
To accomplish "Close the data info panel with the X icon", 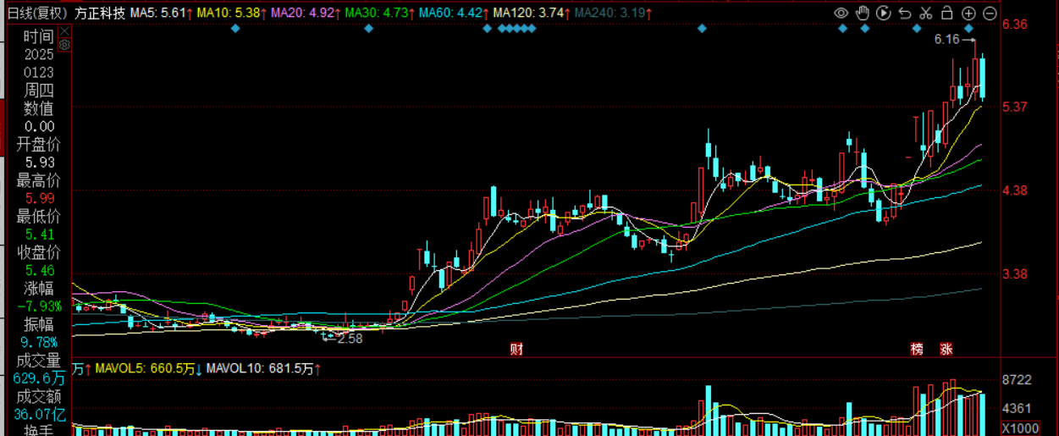I will point(63,30).
